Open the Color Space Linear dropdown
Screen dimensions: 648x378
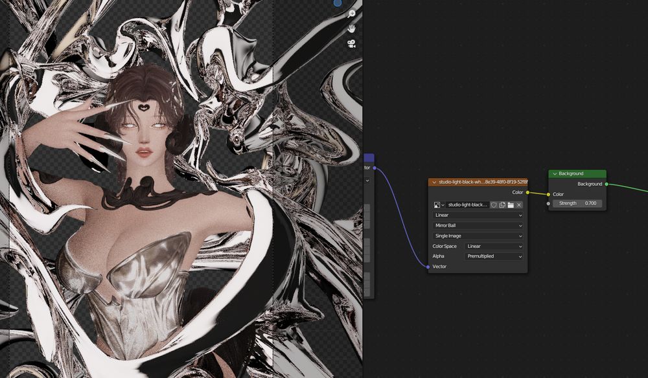coord(494,246)
